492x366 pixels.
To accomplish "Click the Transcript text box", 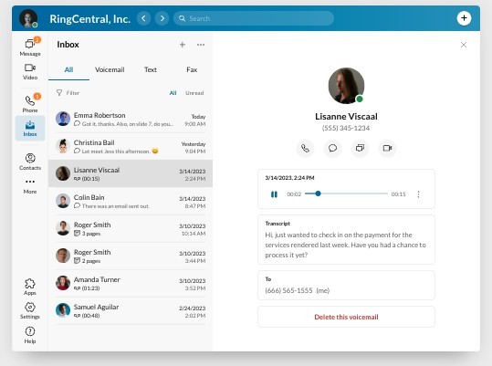I will [346, 240].
